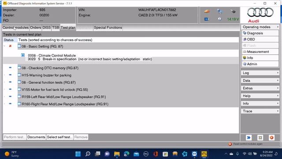Expand the Extras panel

click(x=260, y=88)
